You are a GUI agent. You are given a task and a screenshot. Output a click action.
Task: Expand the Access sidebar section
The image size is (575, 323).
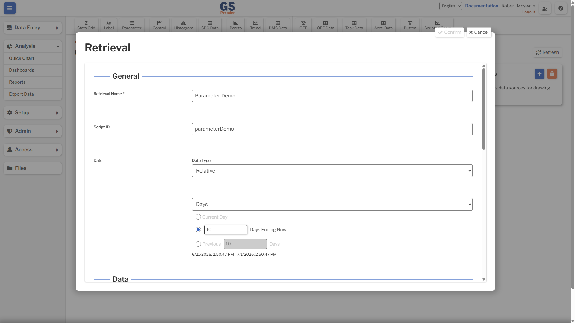(x=33, y=150)
